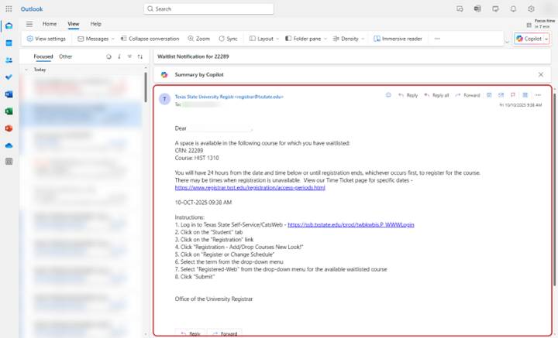Open View settings
The height and width of the screenshot is (338, 558).
coord(46,39)
